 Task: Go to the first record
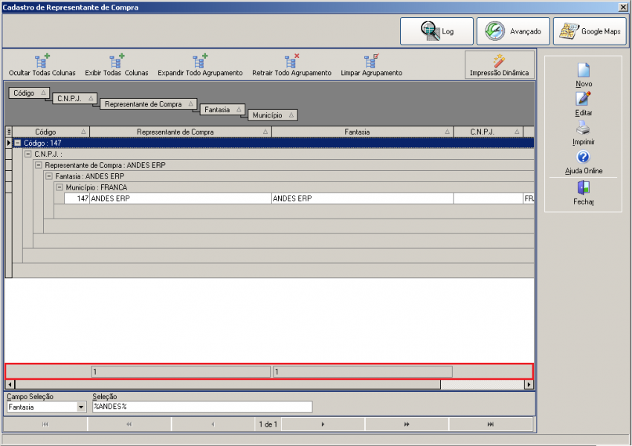pos(45,424)
